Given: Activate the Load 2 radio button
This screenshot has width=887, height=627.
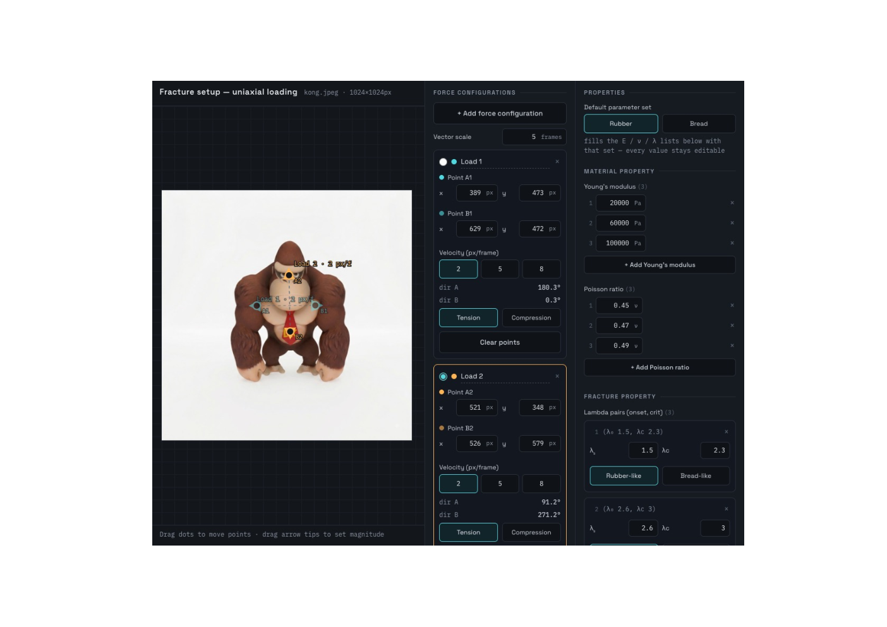Looking at the screenshot, I should [443, 377].
